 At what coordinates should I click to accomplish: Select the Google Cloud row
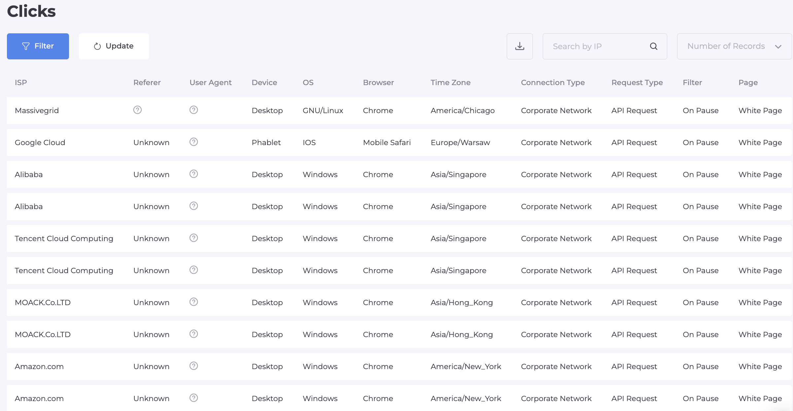[x=40, y=142]
